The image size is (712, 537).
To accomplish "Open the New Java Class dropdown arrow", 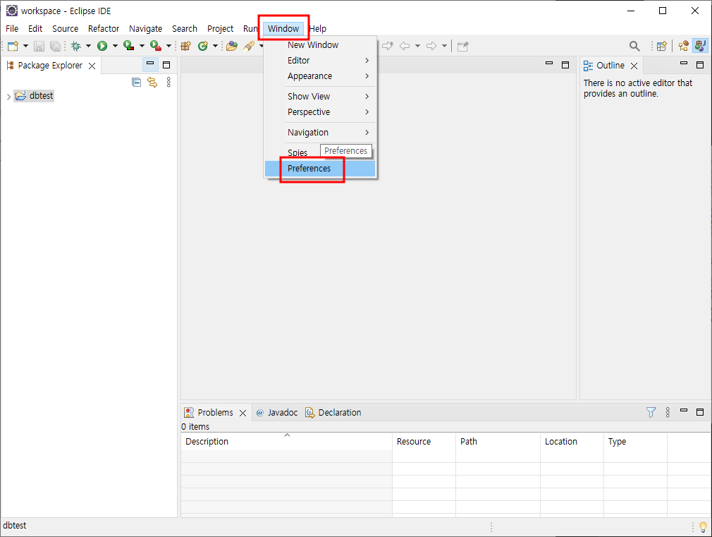I will (x=215, y=46).
